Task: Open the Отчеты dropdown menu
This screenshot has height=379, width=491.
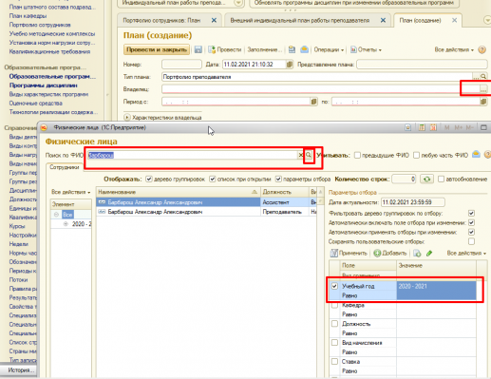Action: [369, 49]
